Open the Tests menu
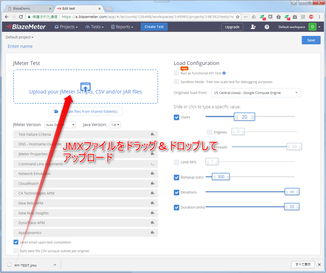 [94, 27]
